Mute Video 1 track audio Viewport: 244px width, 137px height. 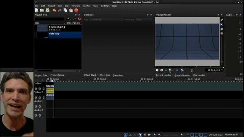40,89
